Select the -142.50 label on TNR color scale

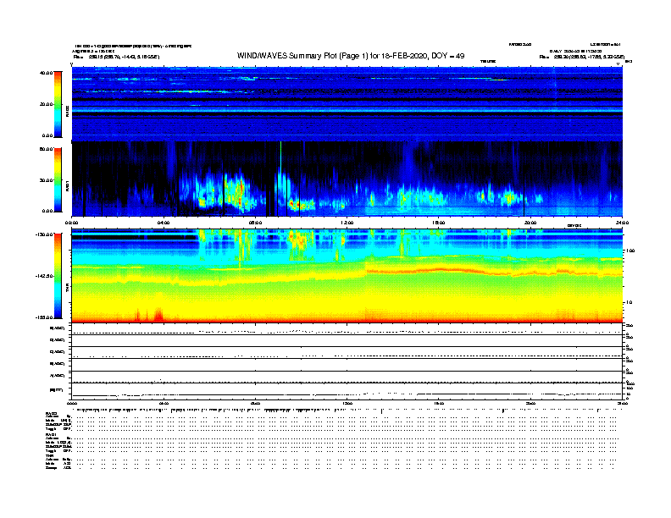(44, 276)
